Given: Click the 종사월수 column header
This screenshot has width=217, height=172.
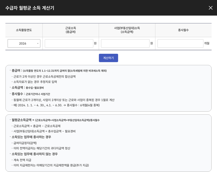Looking at the screenshot, I should pos(183,30).
